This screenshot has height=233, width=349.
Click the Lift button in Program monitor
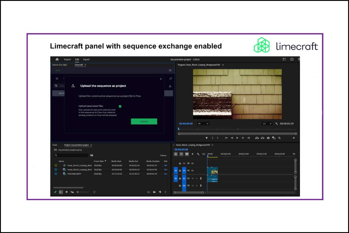click(x=257, y=138)
